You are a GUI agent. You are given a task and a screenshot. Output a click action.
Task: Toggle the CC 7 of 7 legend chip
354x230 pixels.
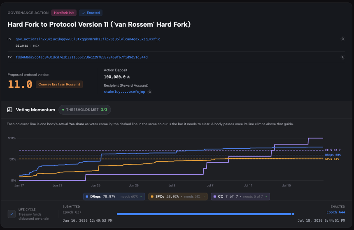click(240, 196)
